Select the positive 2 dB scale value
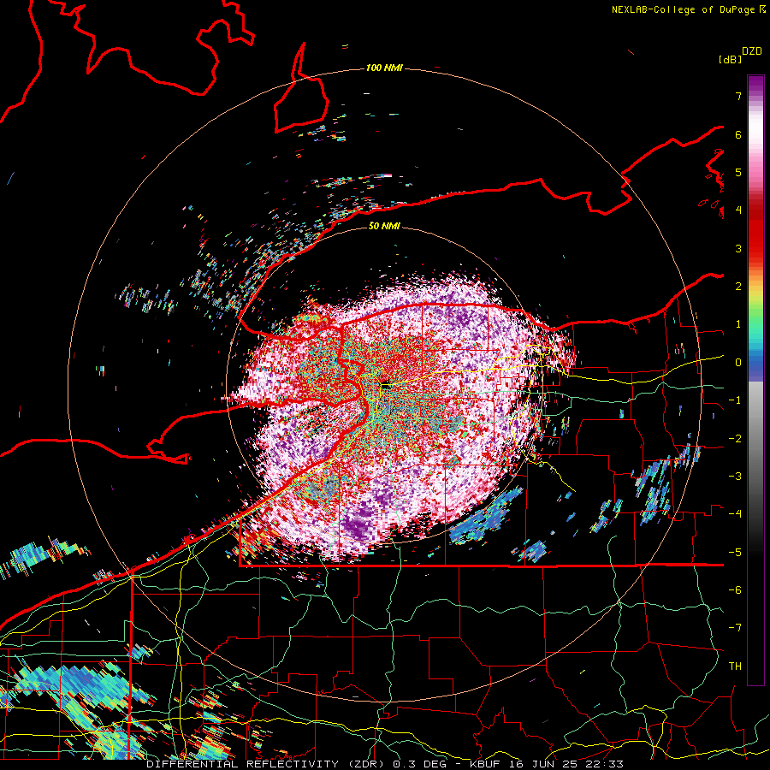This screenshot has width=770, height=770. 738,287
